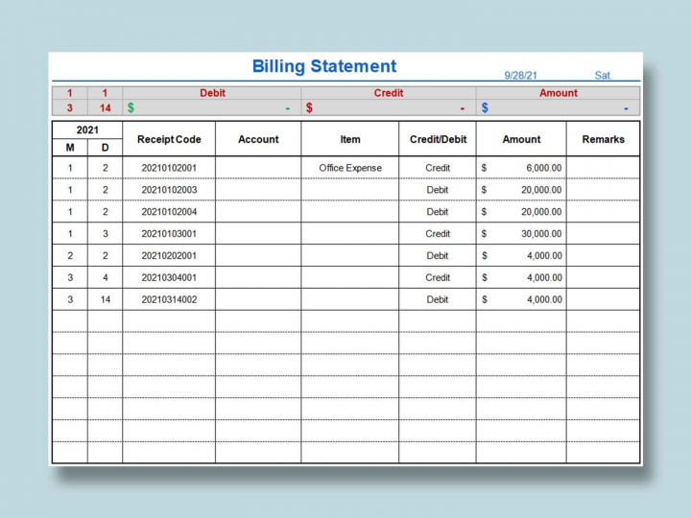Click the 30,000.00 amount cell

tap(521, 233)
